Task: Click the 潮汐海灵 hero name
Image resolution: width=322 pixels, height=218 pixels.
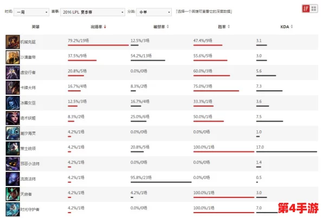Action: point(28,134)
